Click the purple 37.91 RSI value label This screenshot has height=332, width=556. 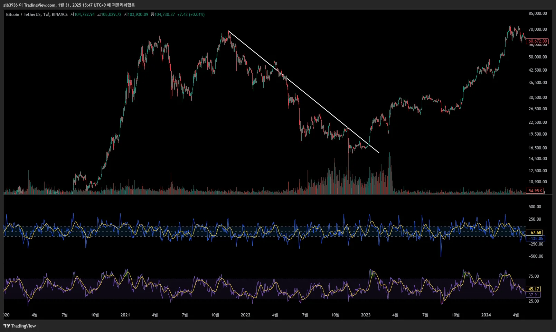coord(534,295)
